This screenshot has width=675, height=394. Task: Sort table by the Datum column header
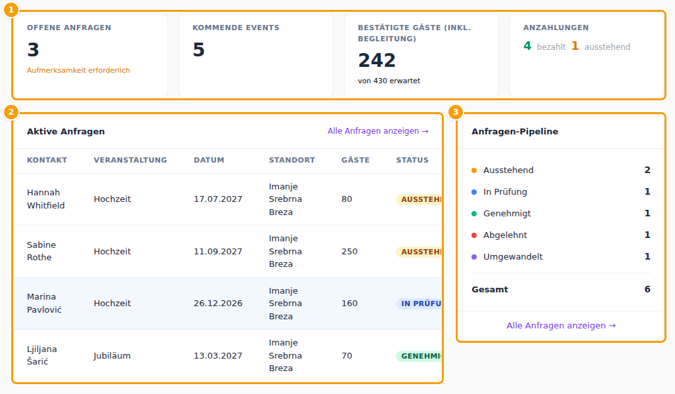[209, 160]
